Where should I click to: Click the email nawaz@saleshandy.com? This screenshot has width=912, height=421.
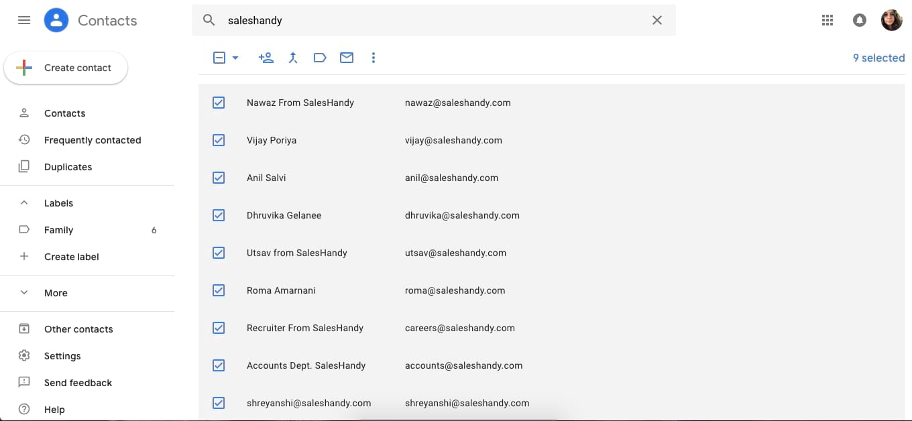(458, 103)
